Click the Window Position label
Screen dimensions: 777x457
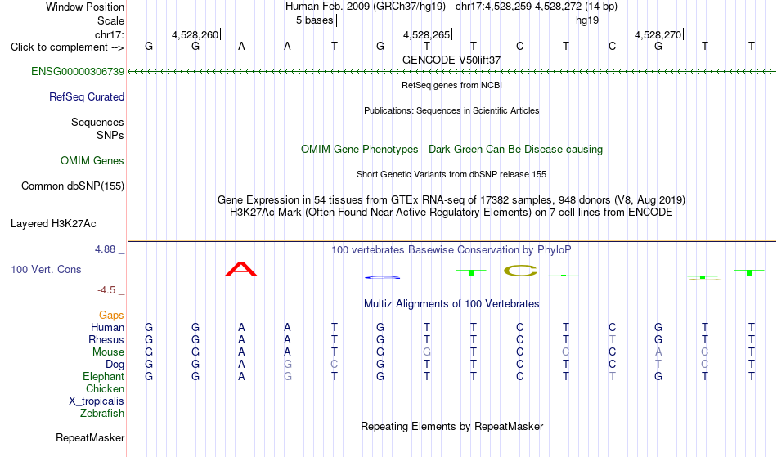85,7
